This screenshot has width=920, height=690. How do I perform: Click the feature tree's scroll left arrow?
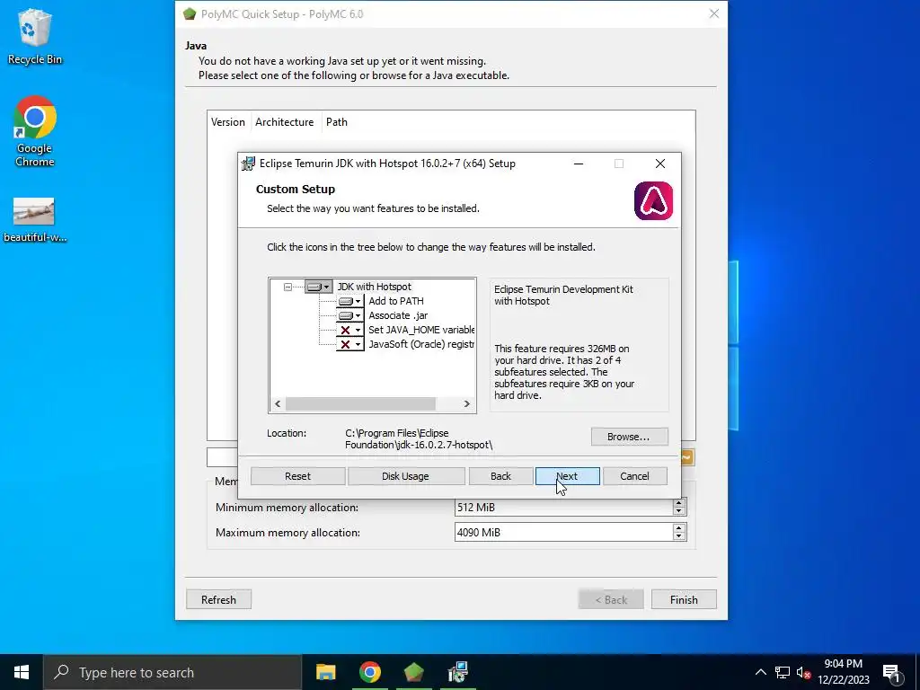pos(278,403)
